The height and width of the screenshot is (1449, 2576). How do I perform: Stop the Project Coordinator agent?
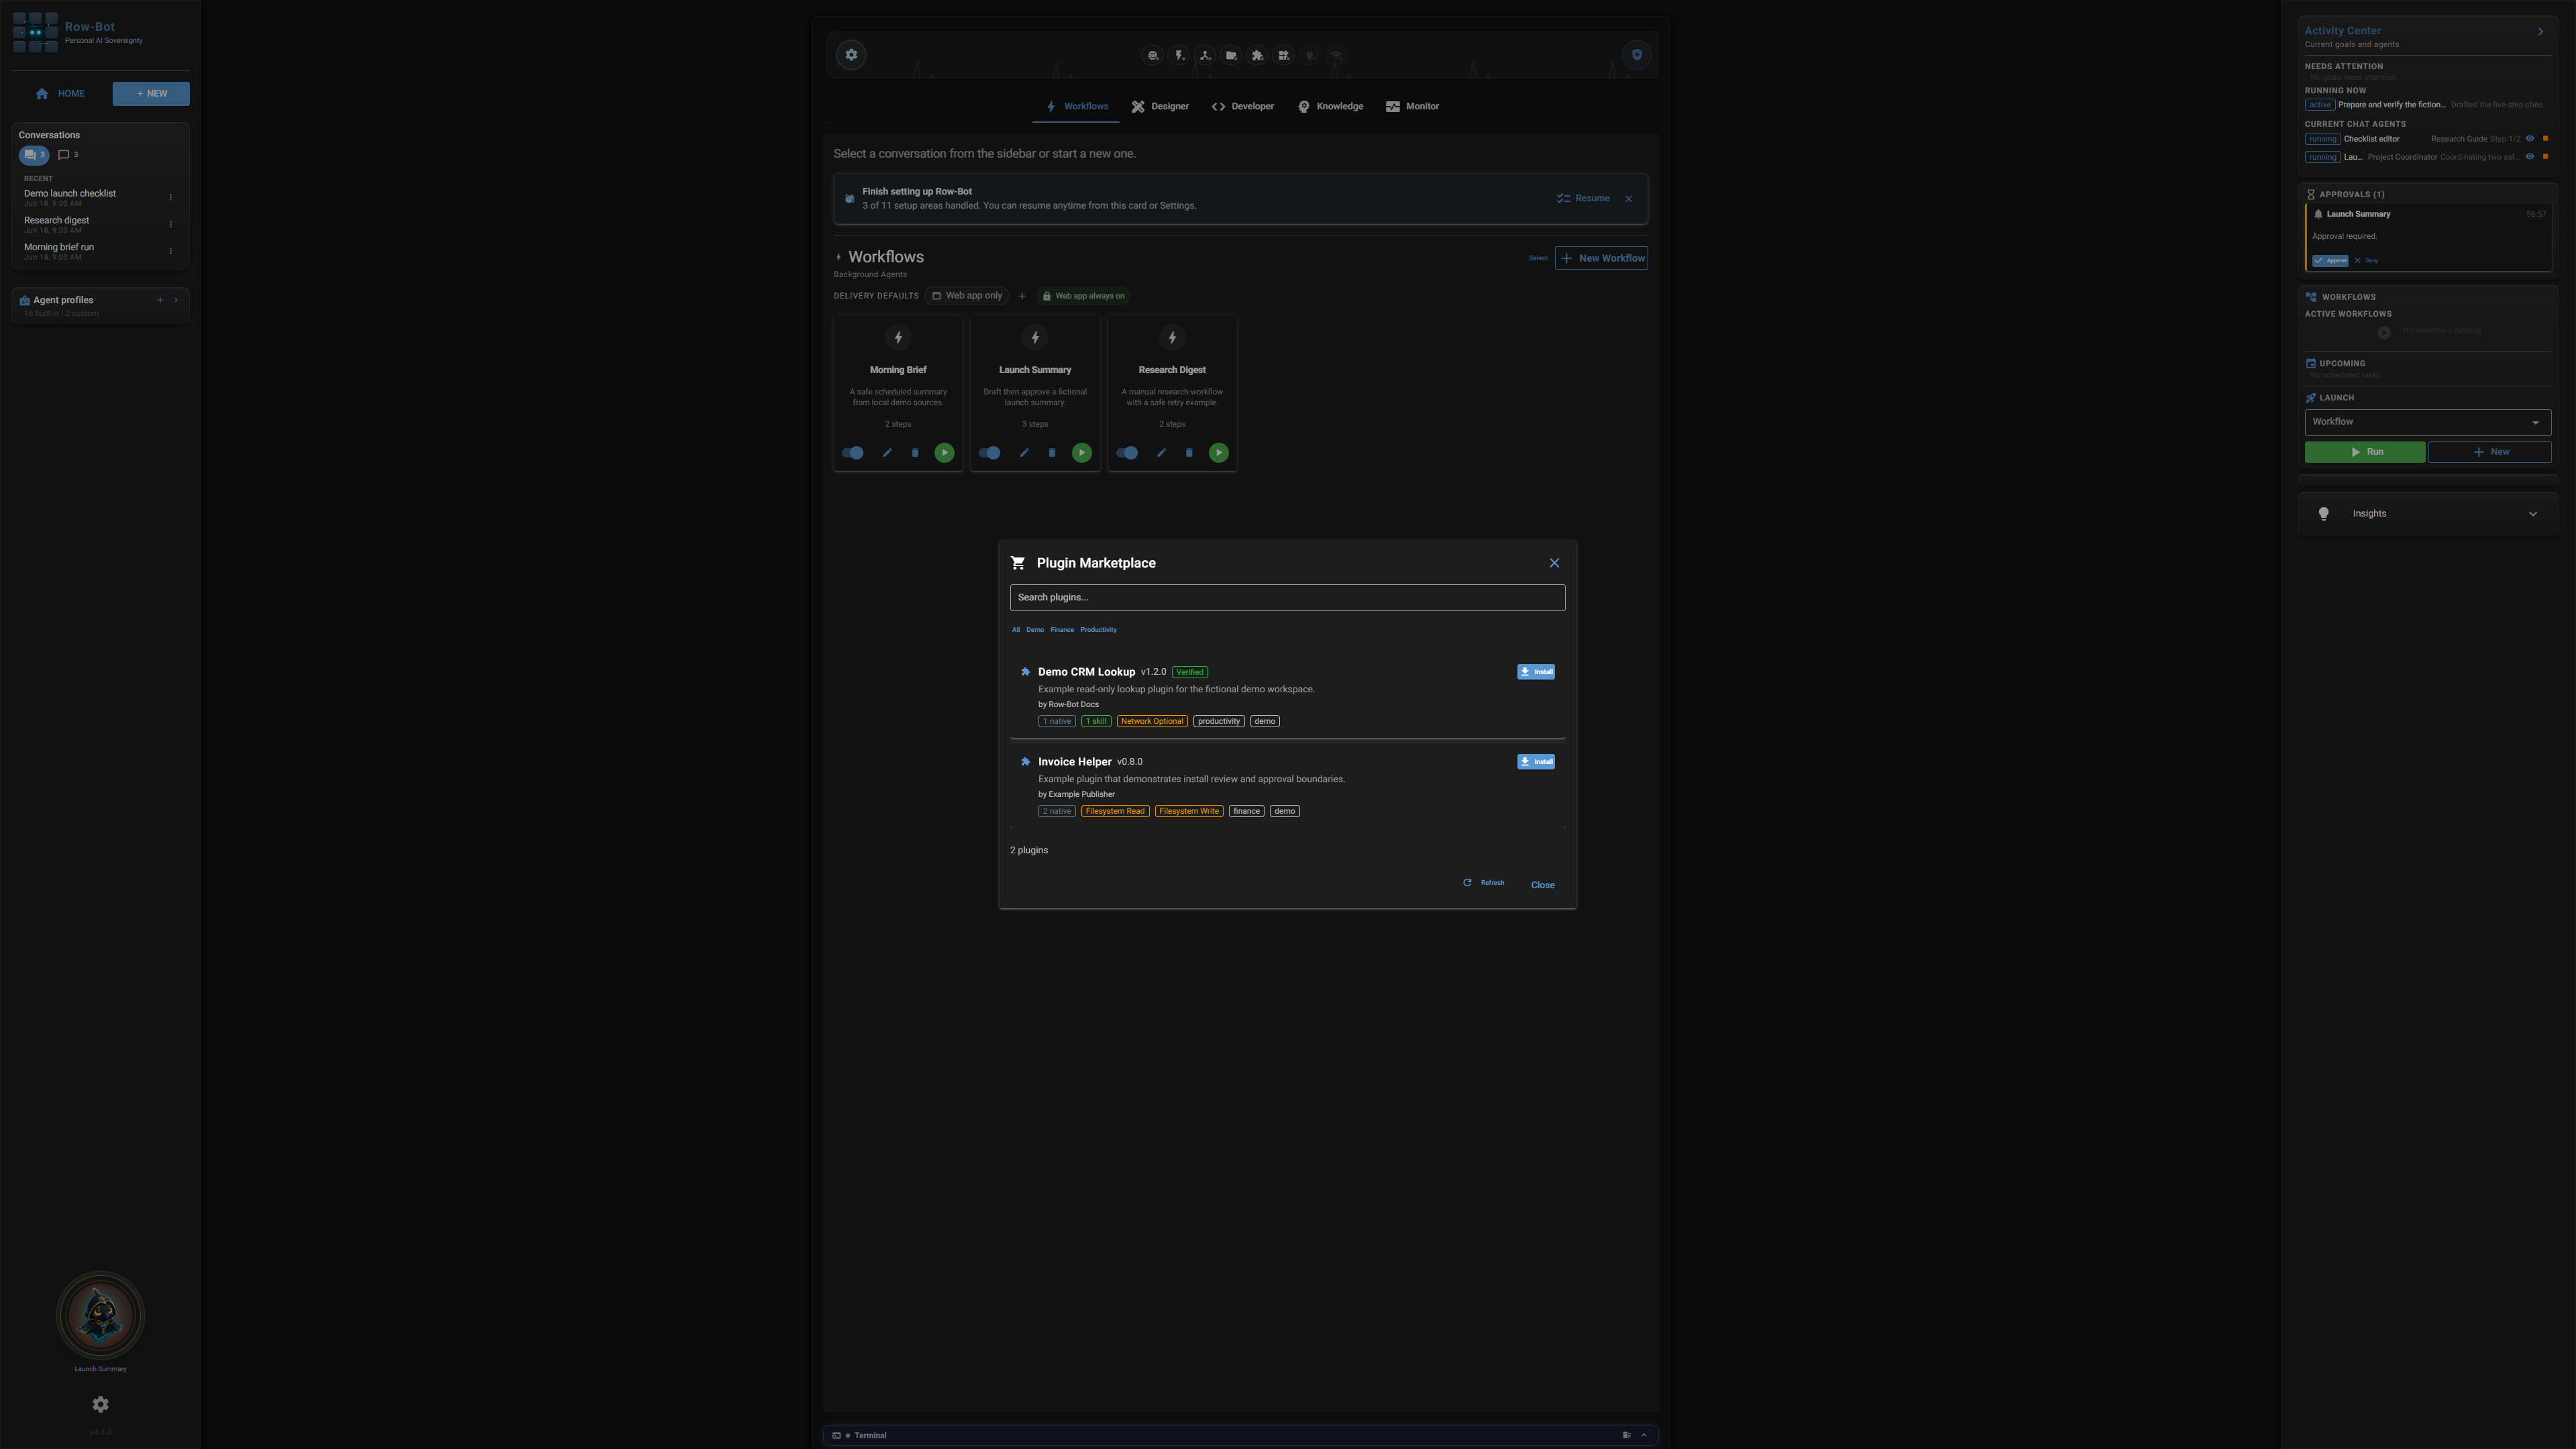pos(2545,157)
